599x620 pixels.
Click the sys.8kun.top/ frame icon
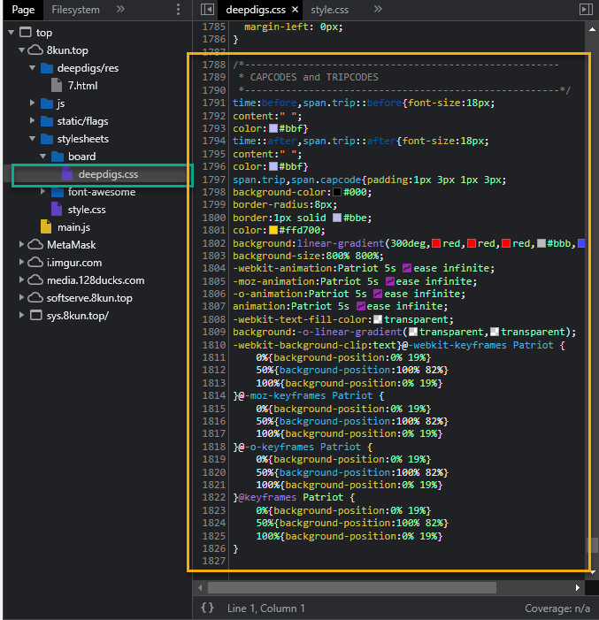click(36, 316)
